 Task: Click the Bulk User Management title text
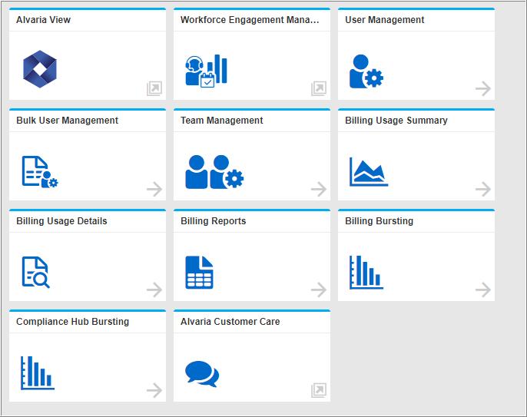(67, 121)
